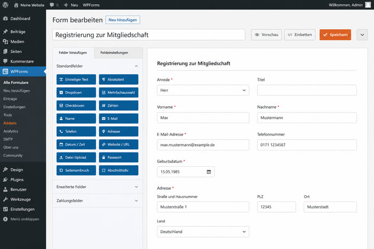Viewport: 374px width, 249px height.
Task: Open Kommentare in the sidebar
Action: tap(23, 61)
